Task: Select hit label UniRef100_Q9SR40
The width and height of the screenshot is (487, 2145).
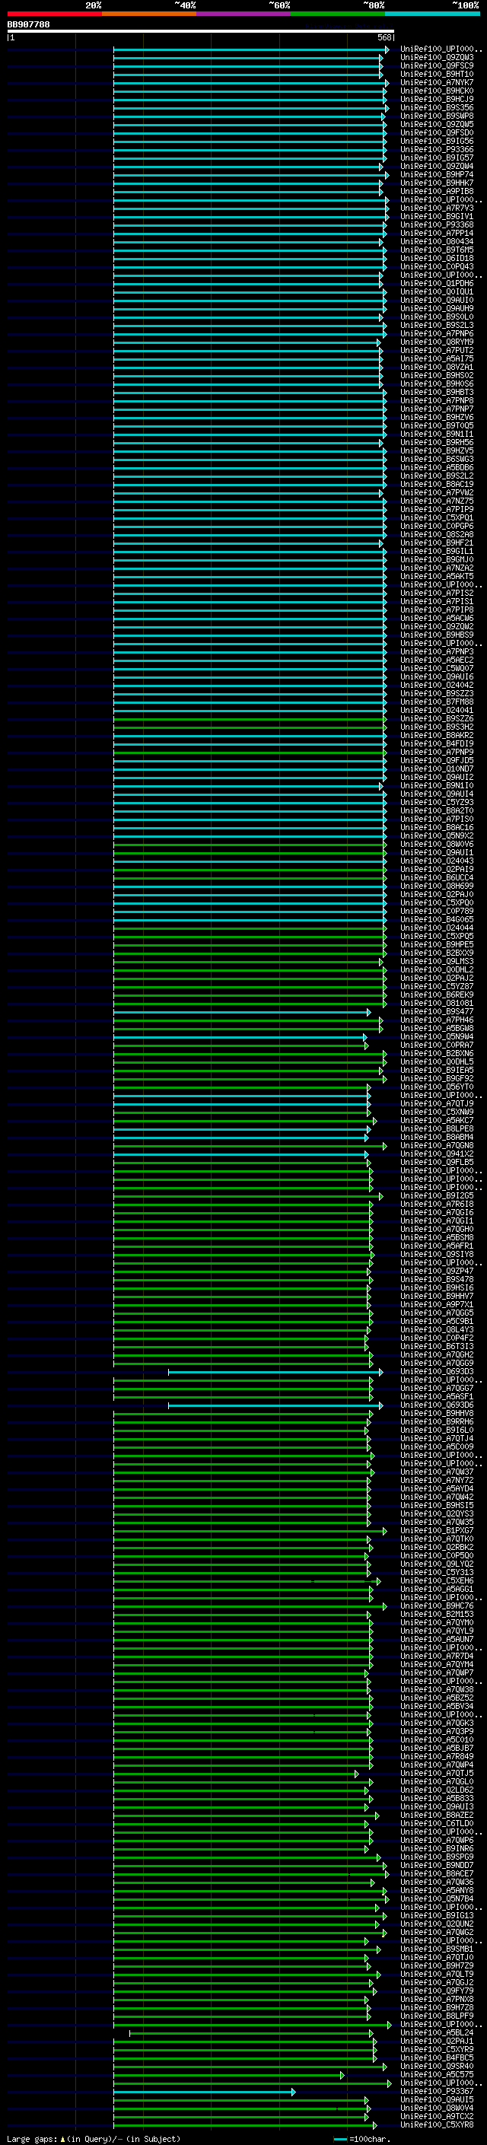Action: tap(437, 2066)
